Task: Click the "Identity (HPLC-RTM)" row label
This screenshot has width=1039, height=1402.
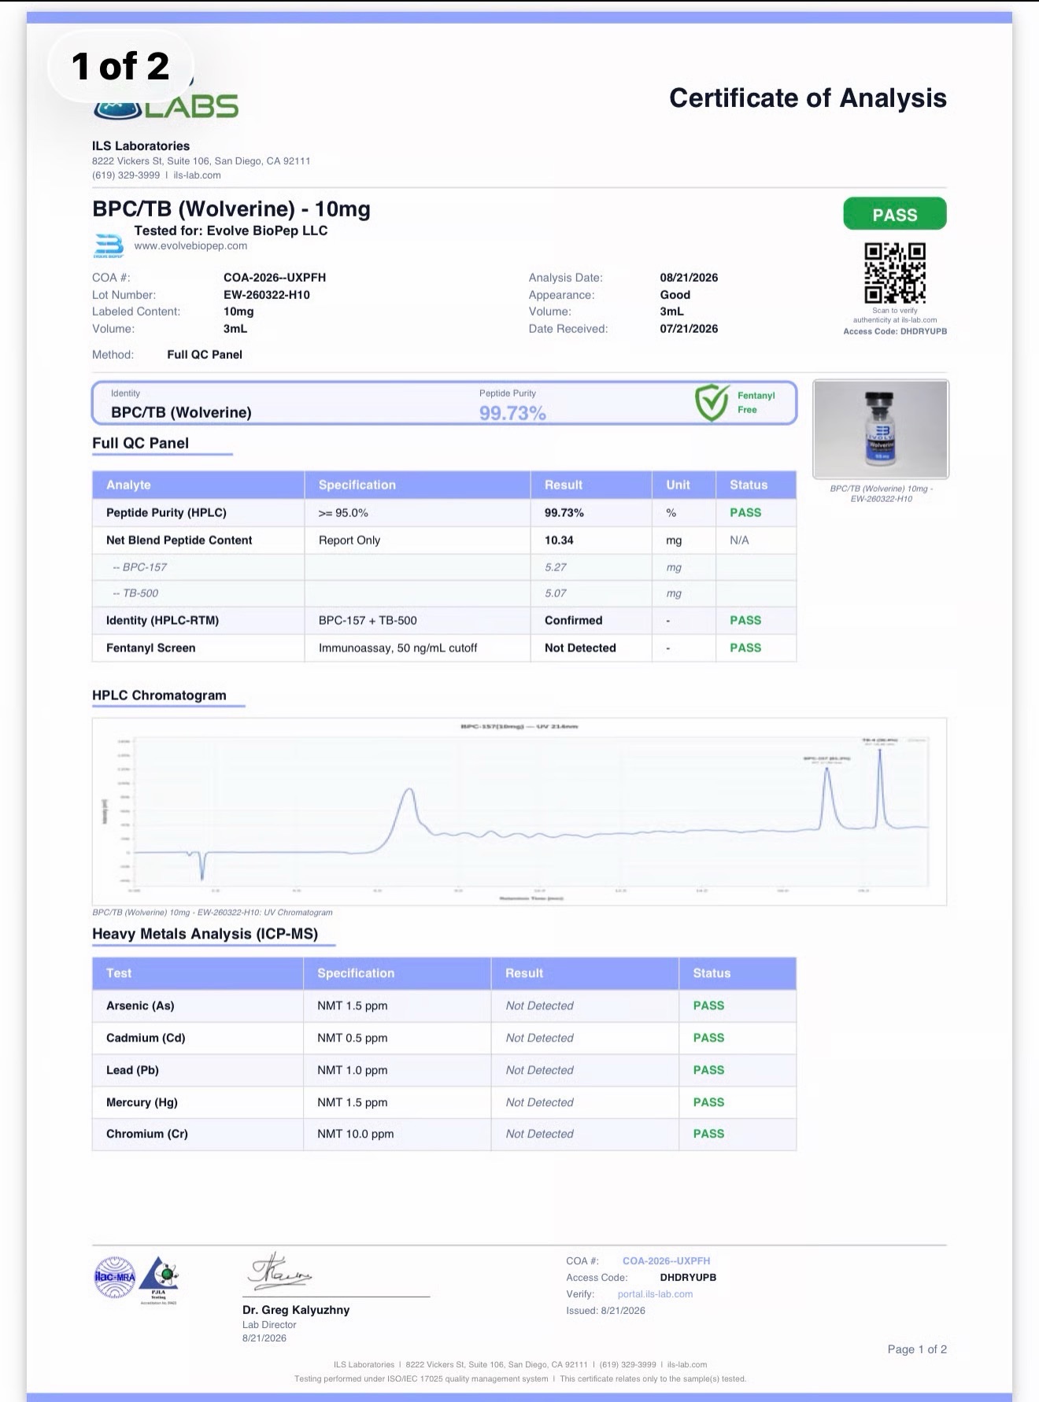Action: coord(162,621)
